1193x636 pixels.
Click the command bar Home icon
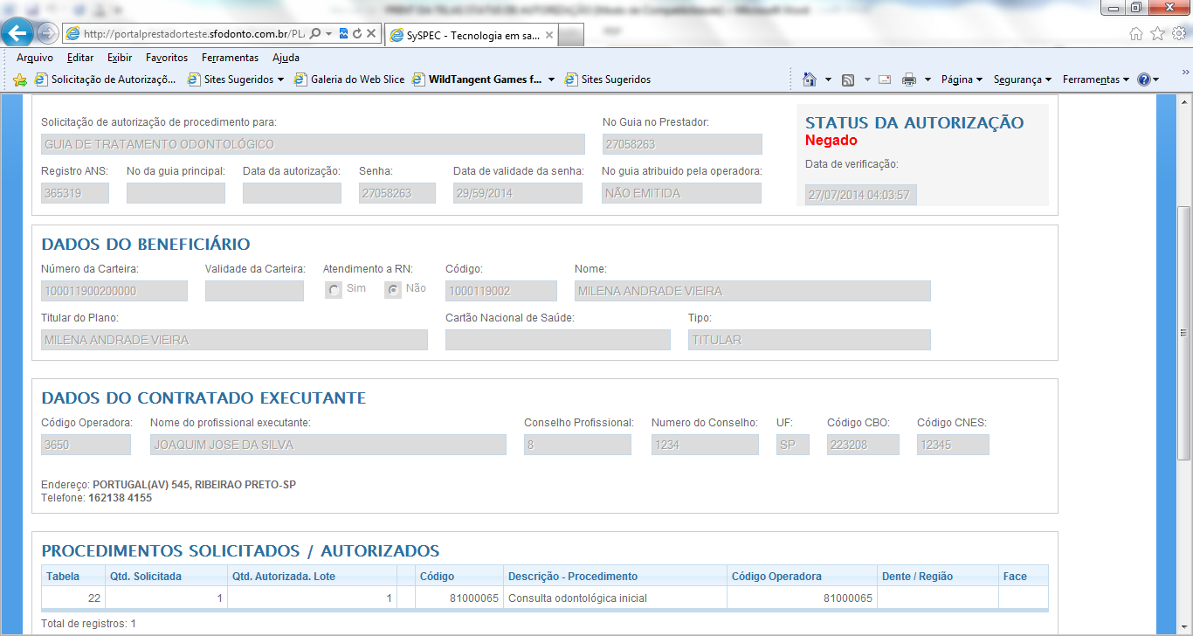pyautogui.click(x=810, y=79)
